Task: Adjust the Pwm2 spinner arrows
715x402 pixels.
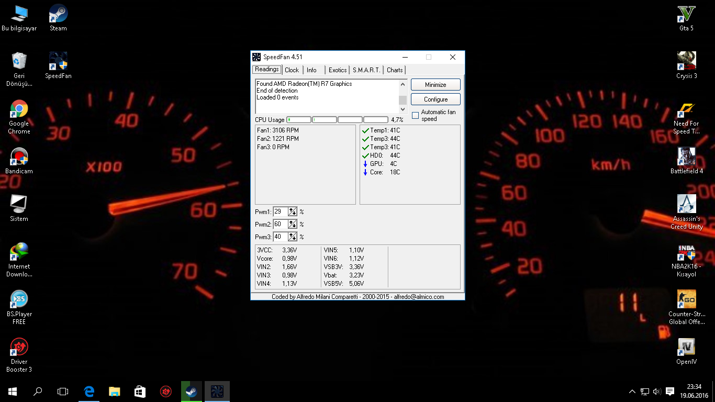Action: coord(292,224)
